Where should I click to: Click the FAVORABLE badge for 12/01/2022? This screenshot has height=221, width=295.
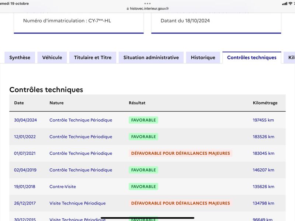[x=143, y=137]
